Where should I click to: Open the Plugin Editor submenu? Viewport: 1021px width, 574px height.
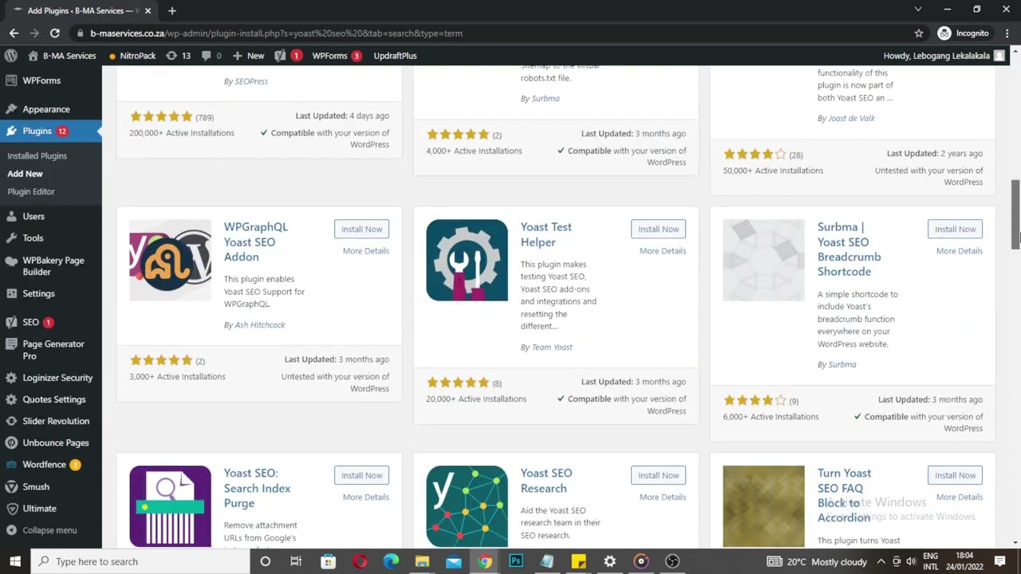point(31,191)
